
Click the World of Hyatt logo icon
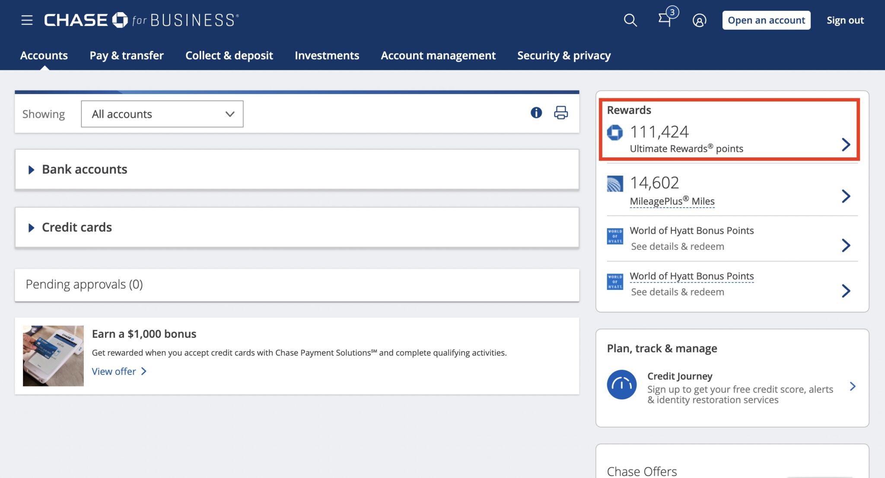click(x=614, y=236)
